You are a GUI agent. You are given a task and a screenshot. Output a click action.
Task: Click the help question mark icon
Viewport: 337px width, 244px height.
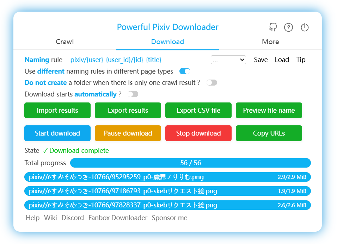tap(288, 27)
